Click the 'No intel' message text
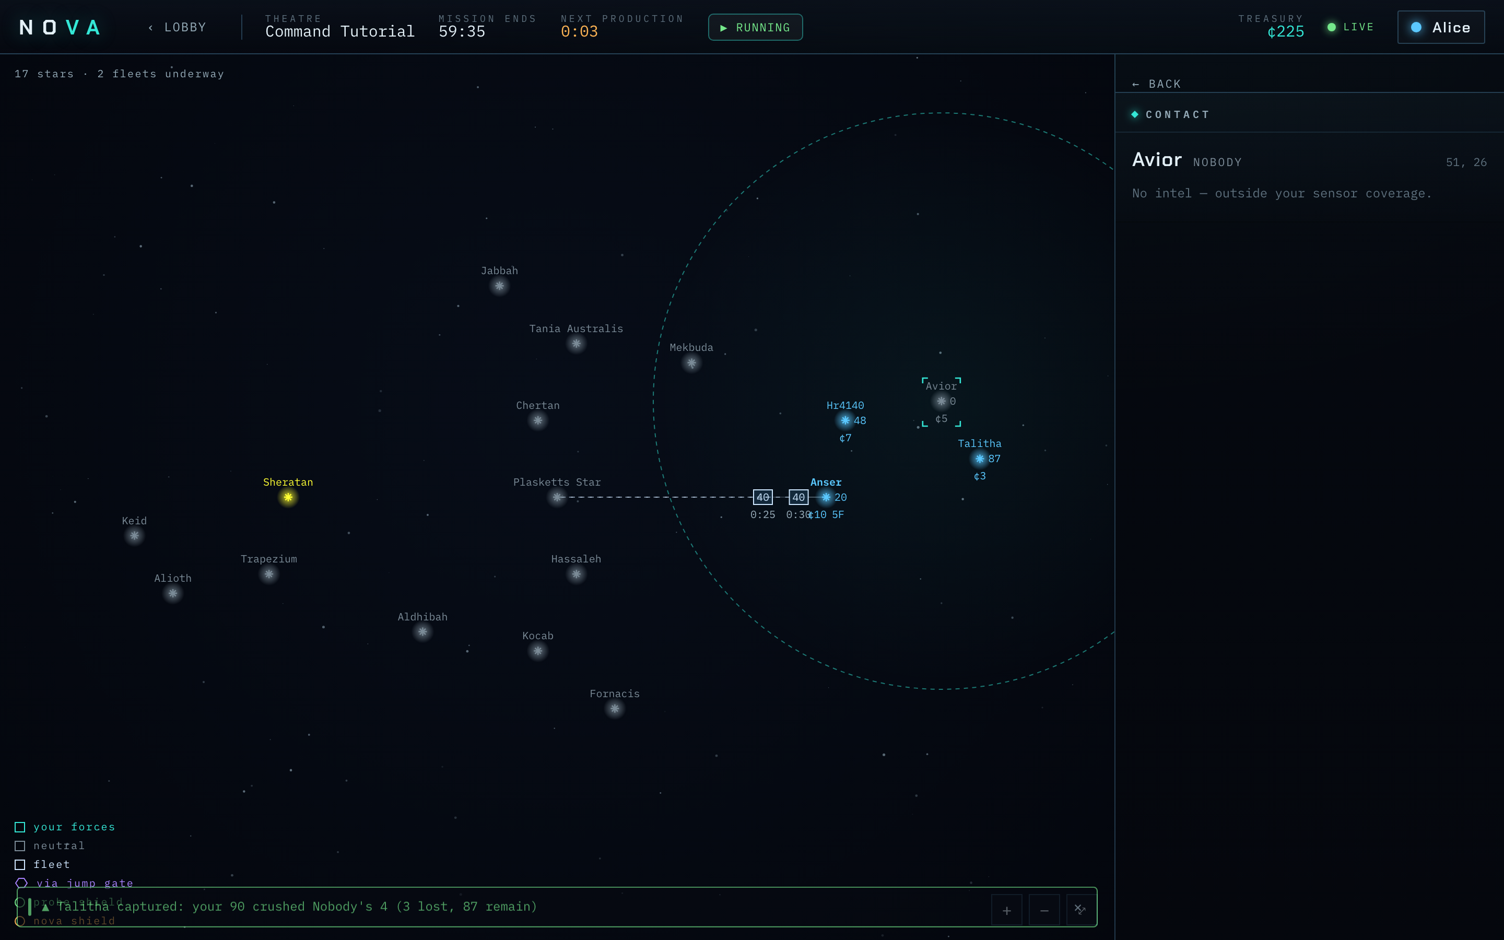 [x=1282, y=193]
